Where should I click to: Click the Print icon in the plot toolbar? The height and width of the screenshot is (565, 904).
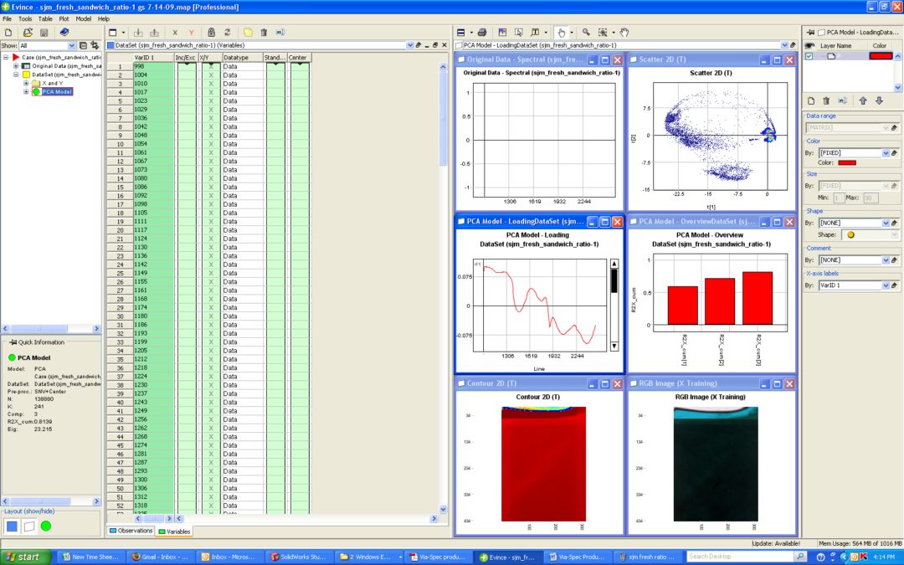tap(481, 32)
